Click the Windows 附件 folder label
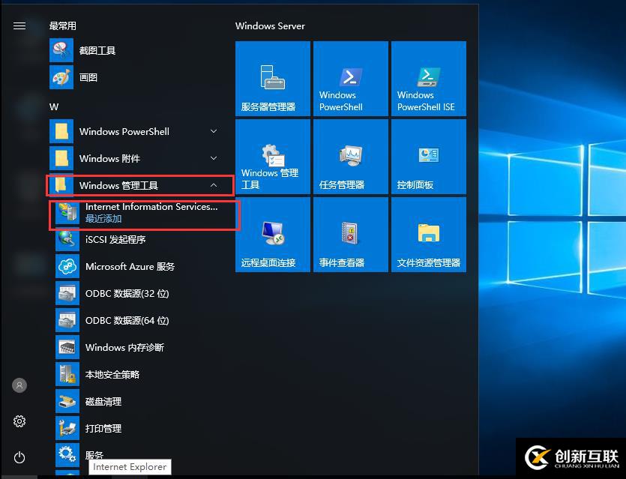Image resolution: width=626 pixels, height=479 pixels. 109,158
